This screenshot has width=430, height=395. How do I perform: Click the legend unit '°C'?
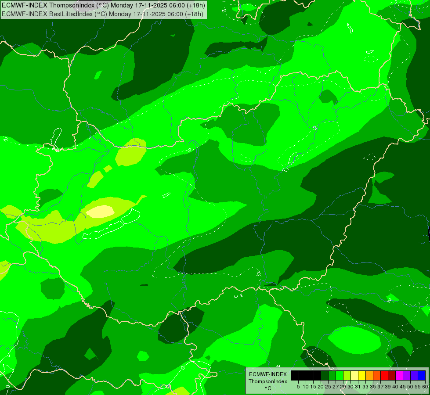pos(268,388)
